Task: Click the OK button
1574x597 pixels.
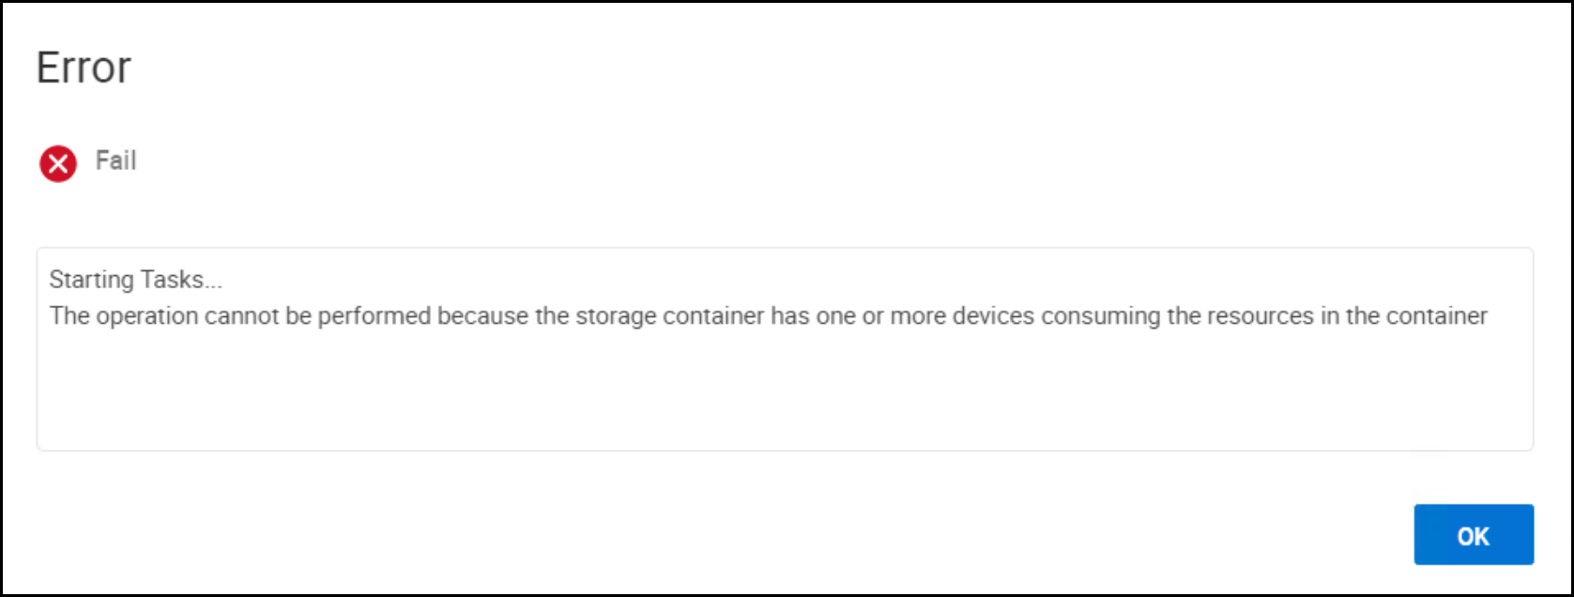Action: [x=1474, y=535]
